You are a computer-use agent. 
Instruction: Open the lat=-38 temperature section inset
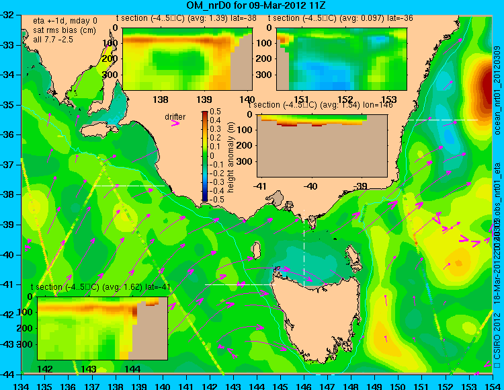pos(187,59)
